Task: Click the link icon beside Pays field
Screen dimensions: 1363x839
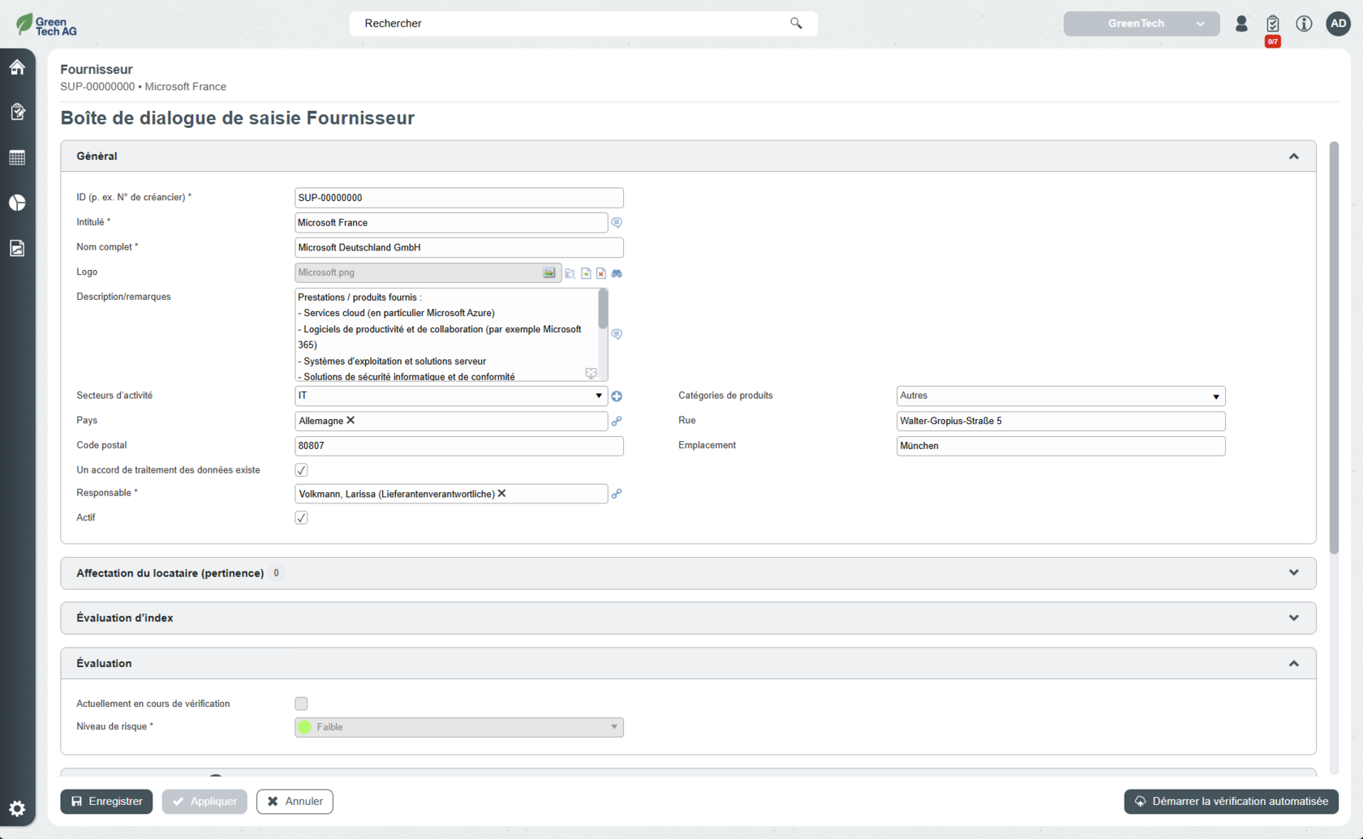Action: point(617,422)
